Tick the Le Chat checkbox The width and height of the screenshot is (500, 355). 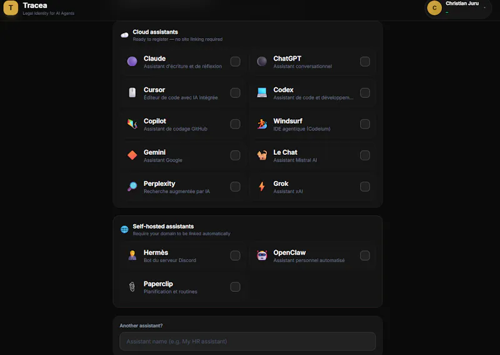click(x=365, y=155)
